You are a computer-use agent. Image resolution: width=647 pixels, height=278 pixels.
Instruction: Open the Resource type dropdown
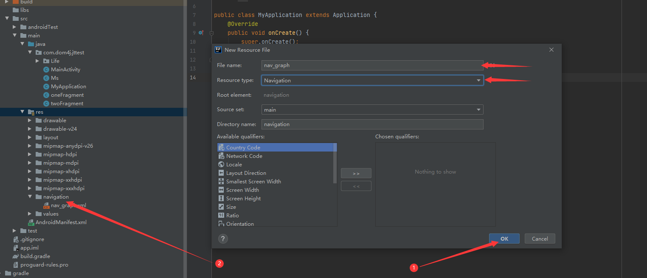click(478, 80)
